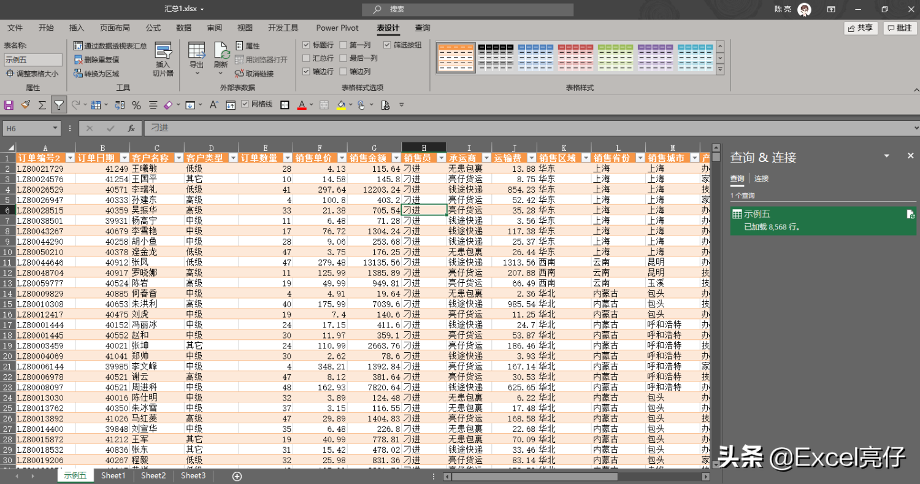Screen dimensions: 920x484
Task: Click the print preview page icon
Action: coord(385,105)
